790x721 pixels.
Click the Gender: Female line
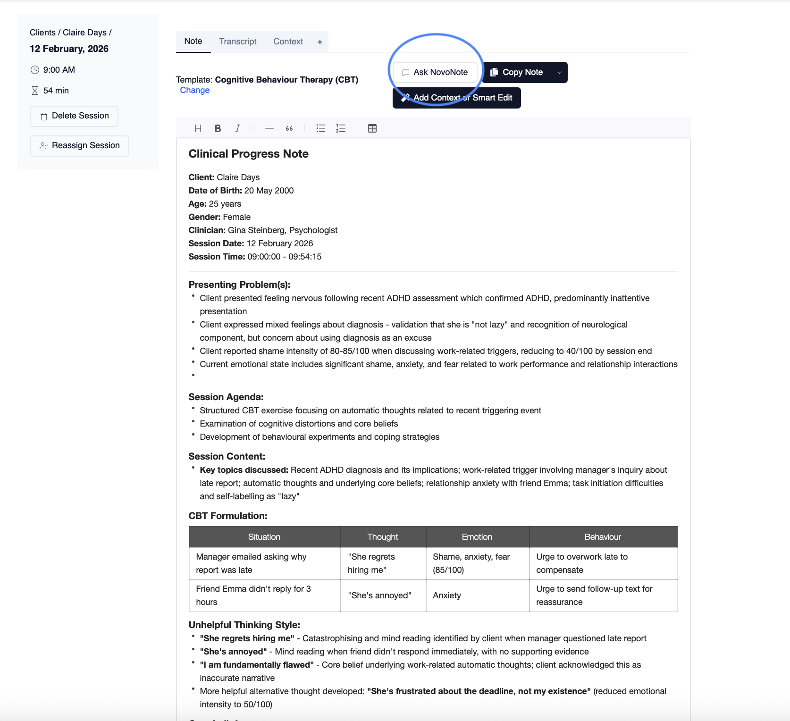pyautogui.click(x=219, y=217)
